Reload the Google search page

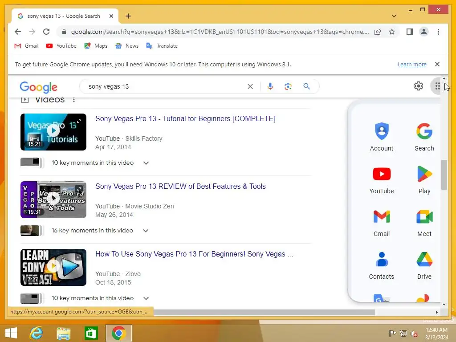pos(46,32)
